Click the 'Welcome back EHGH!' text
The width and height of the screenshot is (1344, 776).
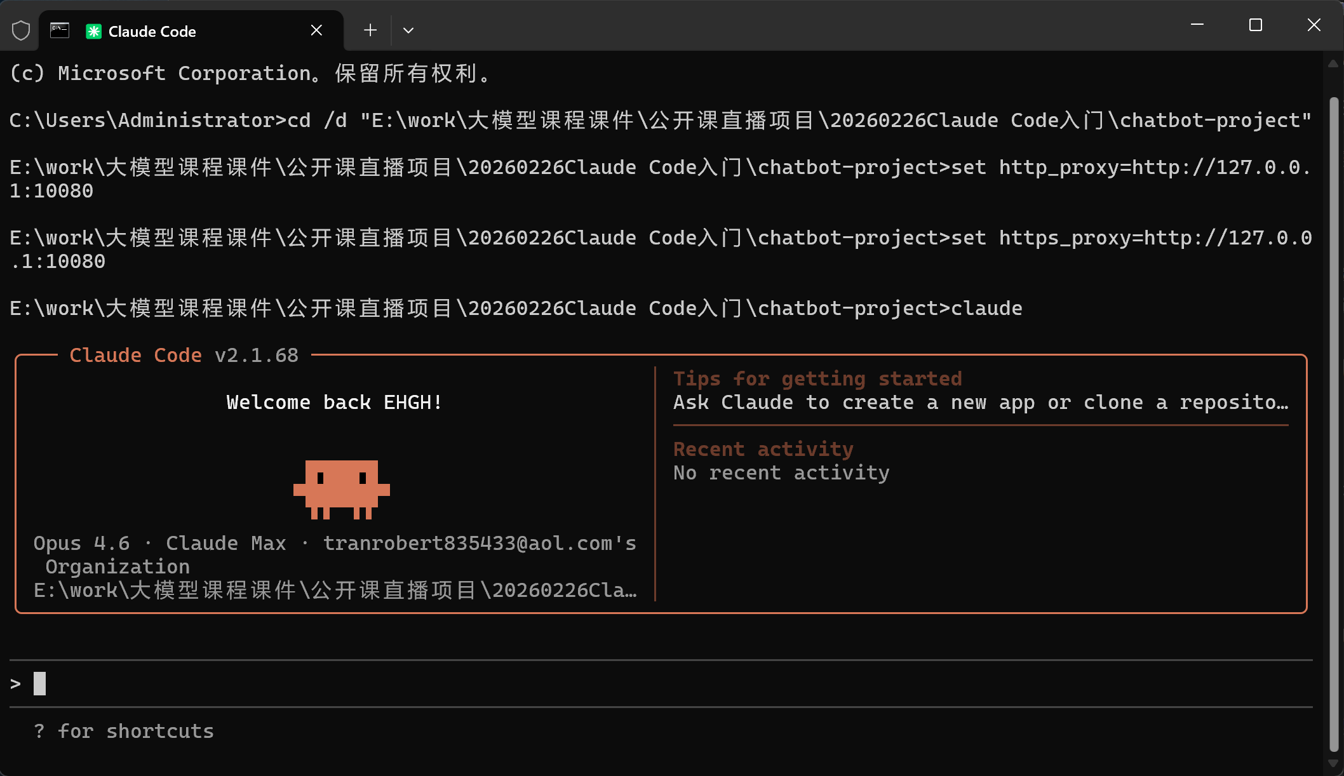click(x=334, y=403)
